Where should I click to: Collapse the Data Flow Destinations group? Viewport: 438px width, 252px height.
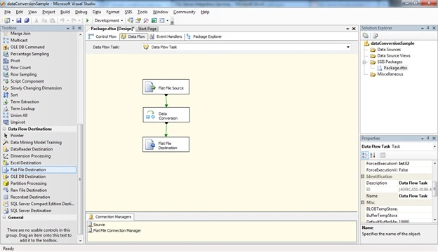(4, 129)
